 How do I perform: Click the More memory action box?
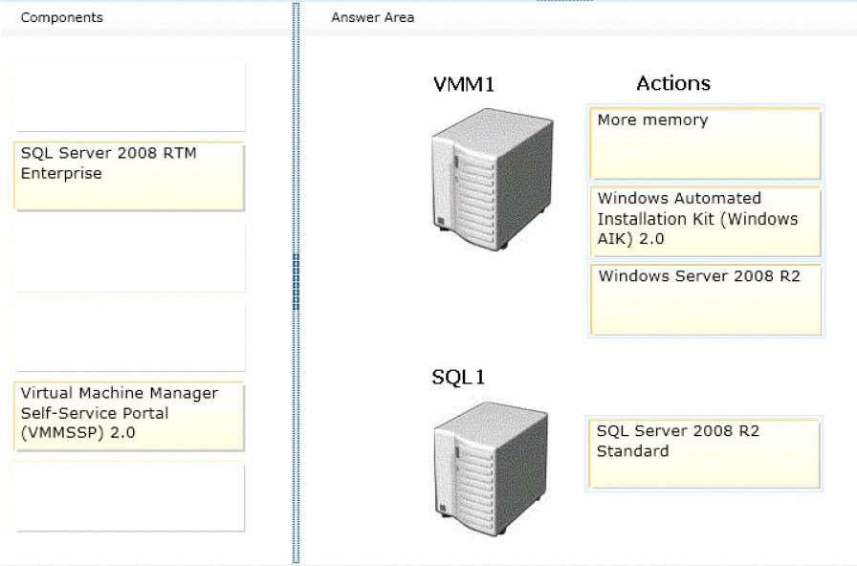click(x=705, y=143)
